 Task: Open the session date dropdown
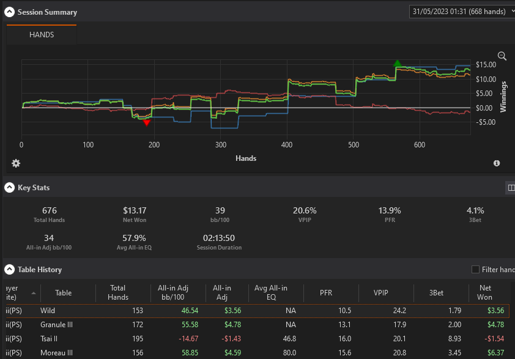click(x=462, y=12)
